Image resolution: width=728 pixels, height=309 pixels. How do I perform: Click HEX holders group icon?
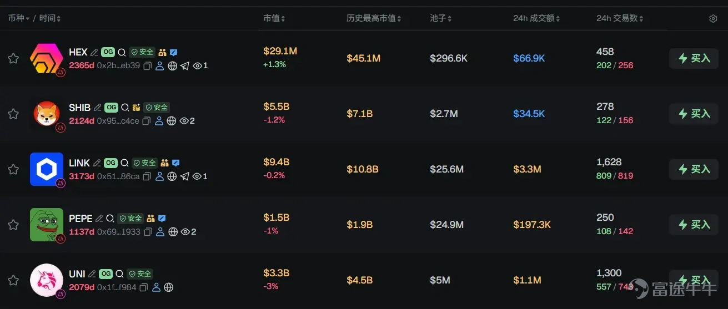click(162, 52)
